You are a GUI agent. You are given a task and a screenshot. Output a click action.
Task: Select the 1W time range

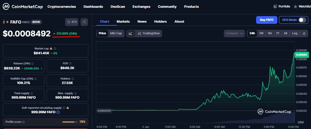(261, 33)
